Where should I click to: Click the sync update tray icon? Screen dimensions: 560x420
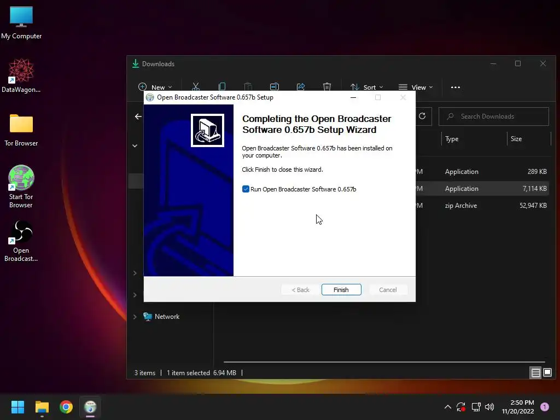[x=460, y=407]
